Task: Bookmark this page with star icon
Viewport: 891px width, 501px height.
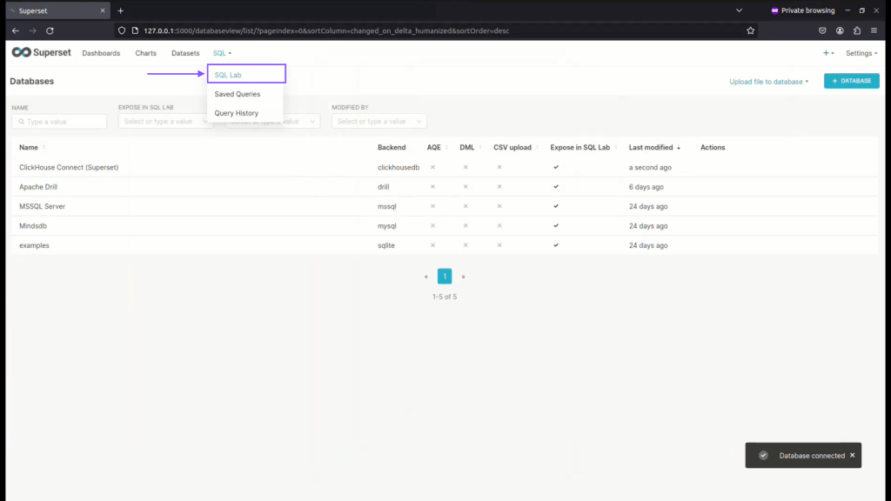Action: (x=750, y=30)
